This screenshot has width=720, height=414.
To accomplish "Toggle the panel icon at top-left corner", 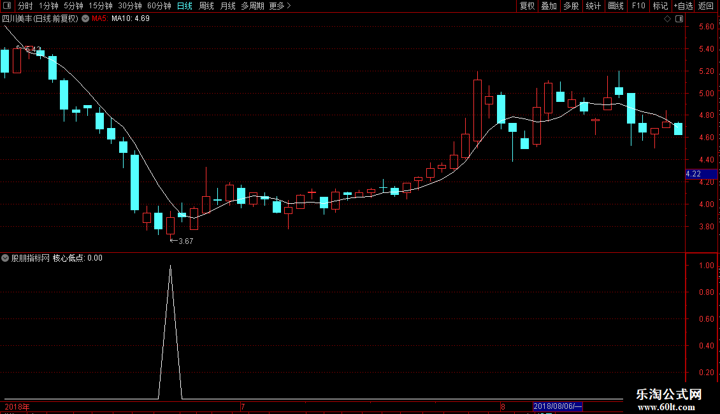I will coord(7,6).
